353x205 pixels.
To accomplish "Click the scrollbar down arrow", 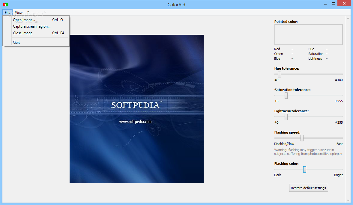I will pyautogui.click(x=348, y=200).
